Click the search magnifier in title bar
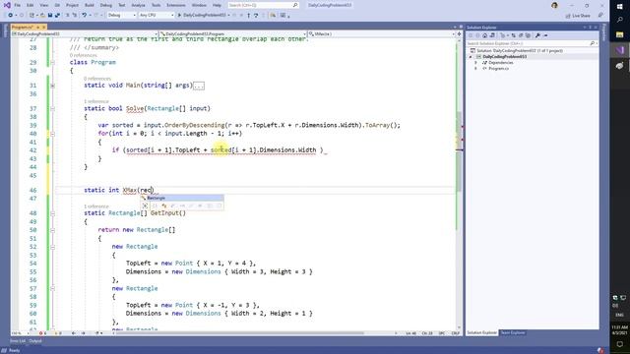The height and width of the screenshot is (354, 630). pos(295,5)
